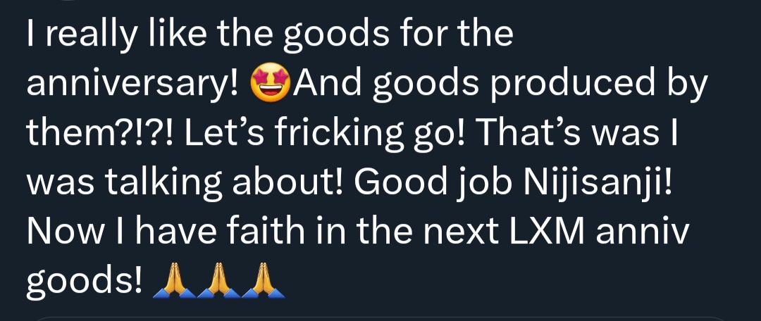Click the middle praying hands emoji
This screenshot has height=321, width=761.
(218, 280)
